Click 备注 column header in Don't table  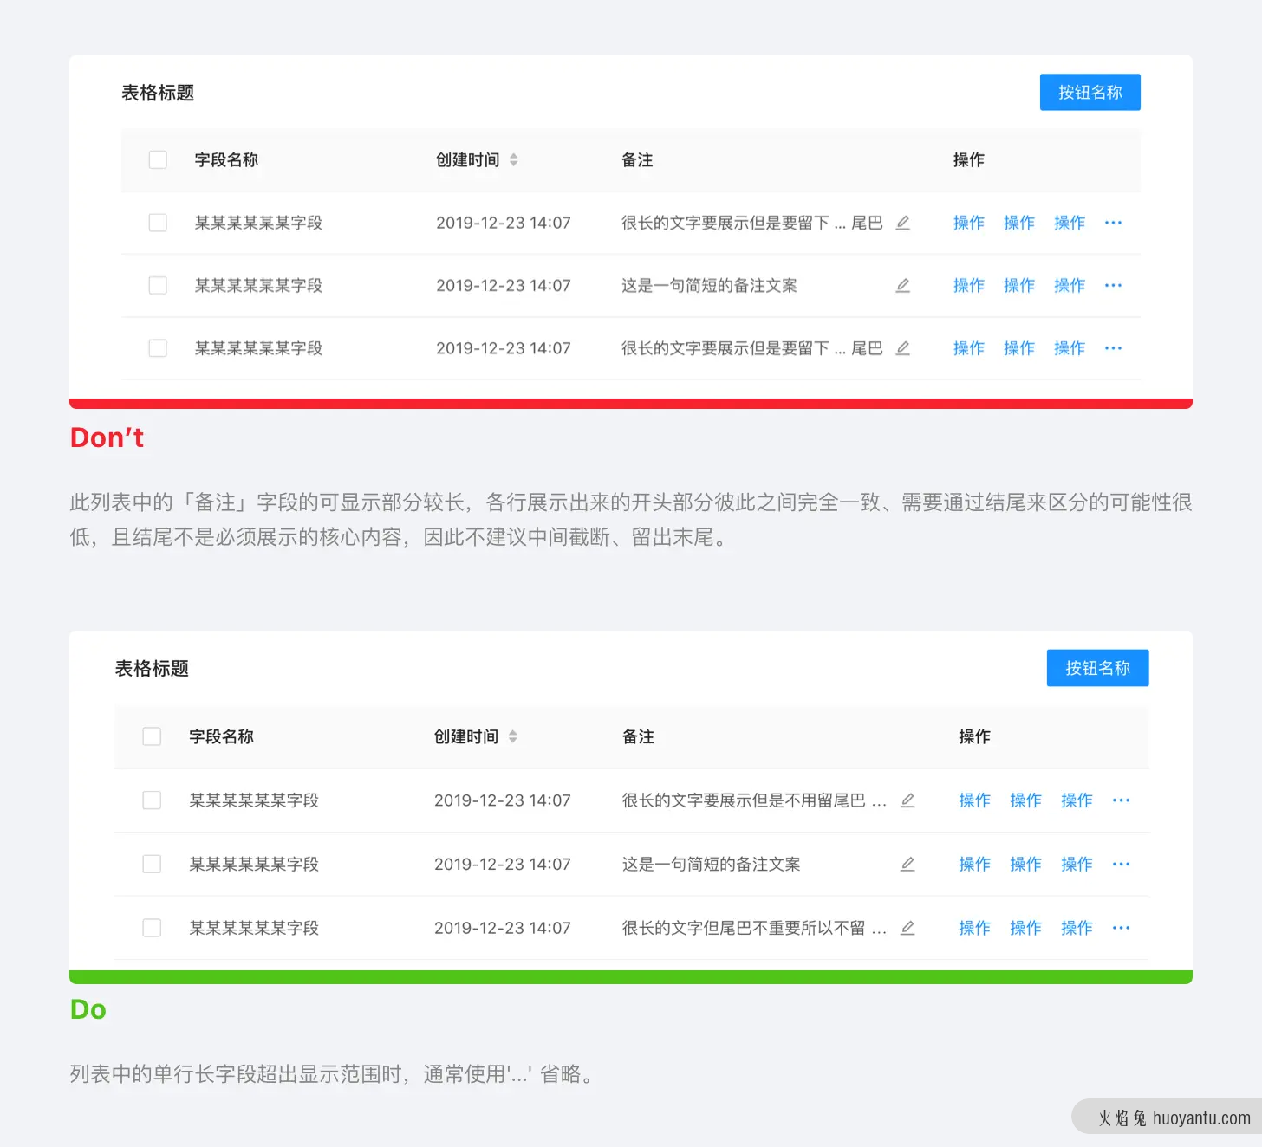pos(637,159)
